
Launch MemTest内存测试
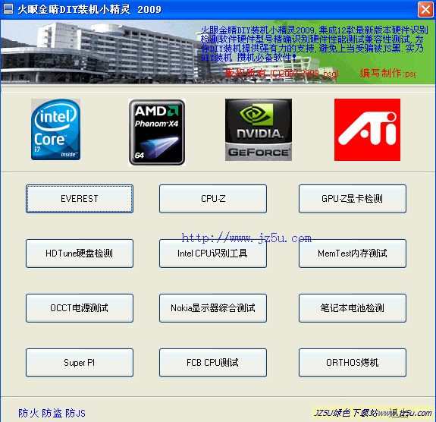(353, 254)
